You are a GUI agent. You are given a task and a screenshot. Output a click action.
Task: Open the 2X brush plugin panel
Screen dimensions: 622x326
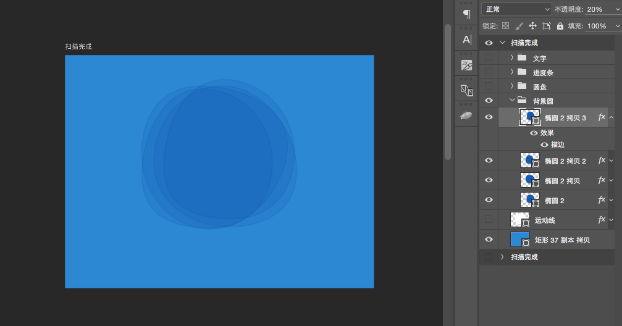coord(467,65)
